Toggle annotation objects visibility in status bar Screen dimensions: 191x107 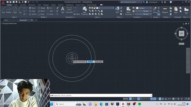(160, 99)
